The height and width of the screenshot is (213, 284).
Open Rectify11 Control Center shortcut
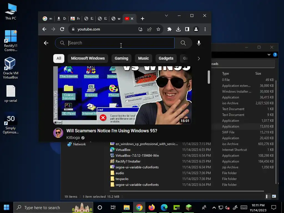click(11, 41)
